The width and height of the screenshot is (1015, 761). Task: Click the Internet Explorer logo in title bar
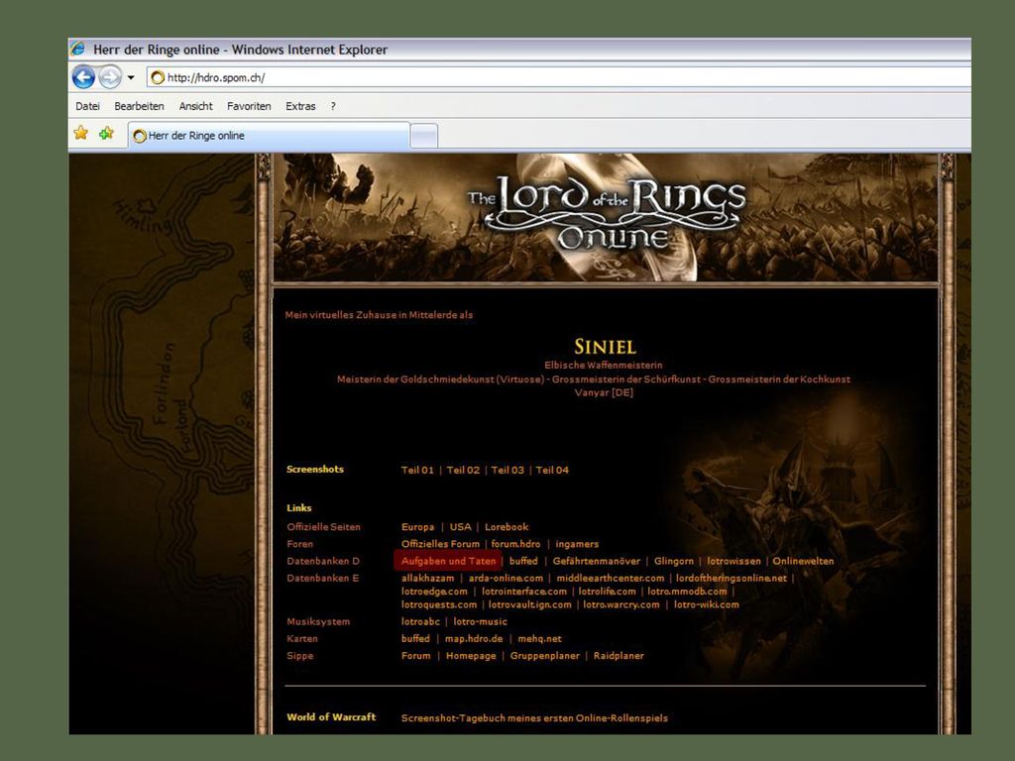(78, 49)
